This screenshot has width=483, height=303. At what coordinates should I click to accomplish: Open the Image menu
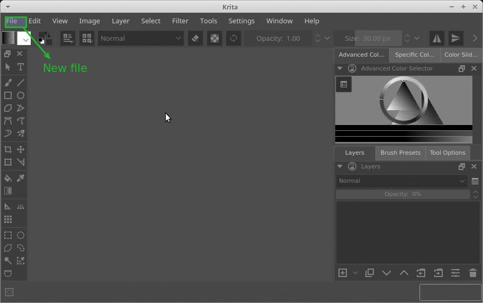coord(90,21)
